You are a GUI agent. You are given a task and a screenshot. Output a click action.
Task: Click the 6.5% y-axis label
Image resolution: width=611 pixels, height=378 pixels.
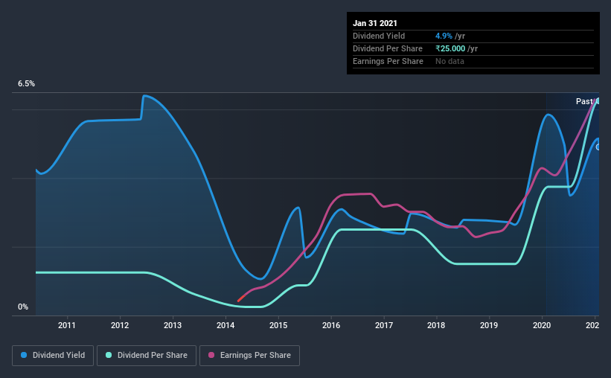(26, 84)
